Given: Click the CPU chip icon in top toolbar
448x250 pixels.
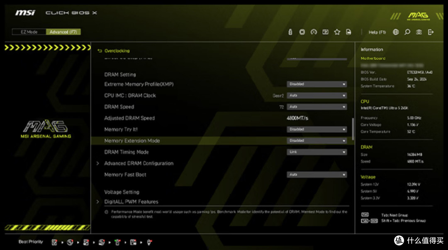Looking at the screenshot, I should click(x=302, y=32).
